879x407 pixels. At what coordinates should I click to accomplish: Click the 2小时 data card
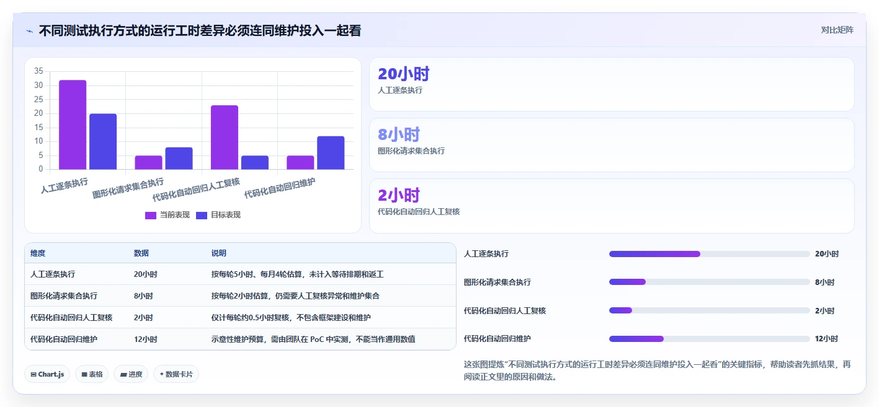tap(612, 206)
